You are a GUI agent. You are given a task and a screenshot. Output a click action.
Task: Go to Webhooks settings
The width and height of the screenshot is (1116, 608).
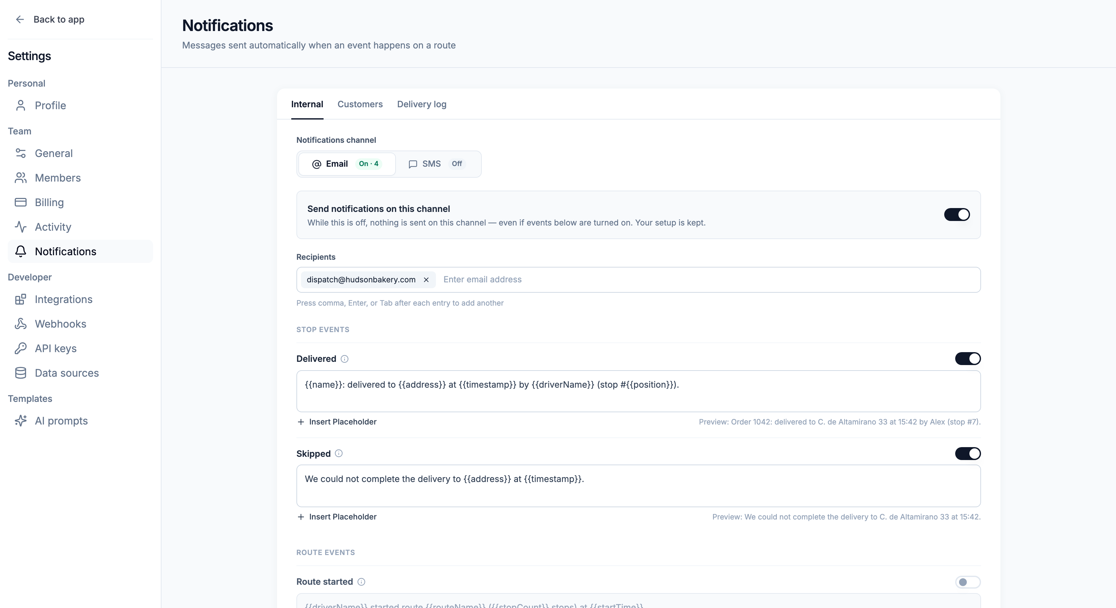click(x=80, y=324)
